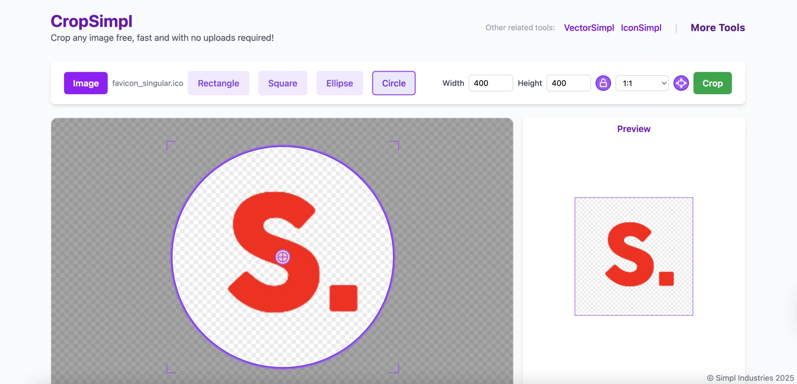This screenshot has width=797, height=384.
Task: Choose the Circle crop shape
Action: 394,83
